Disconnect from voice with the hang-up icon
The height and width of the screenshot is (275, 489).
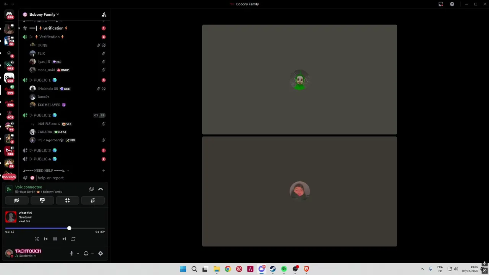100,189
